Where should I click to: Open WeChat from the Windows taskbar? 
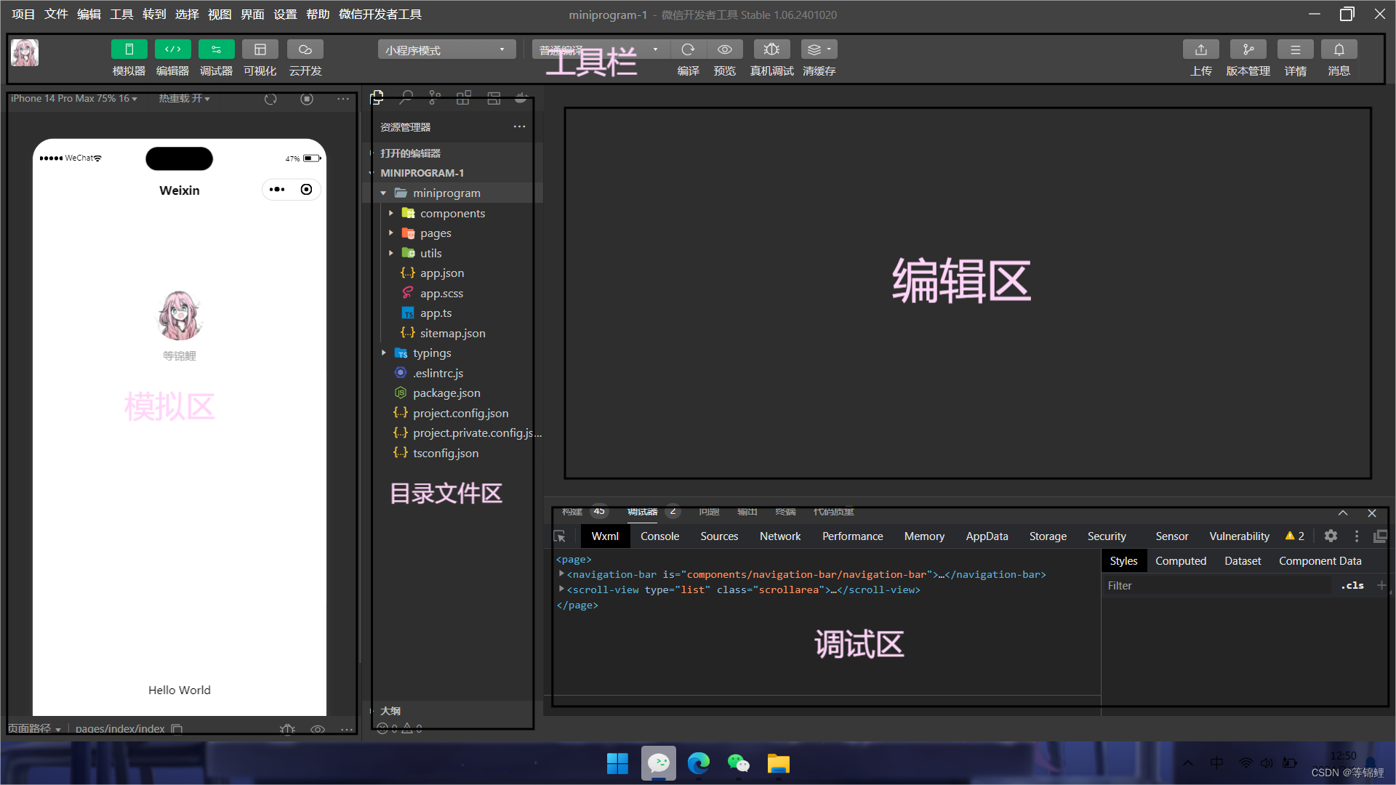click(738, 763)
